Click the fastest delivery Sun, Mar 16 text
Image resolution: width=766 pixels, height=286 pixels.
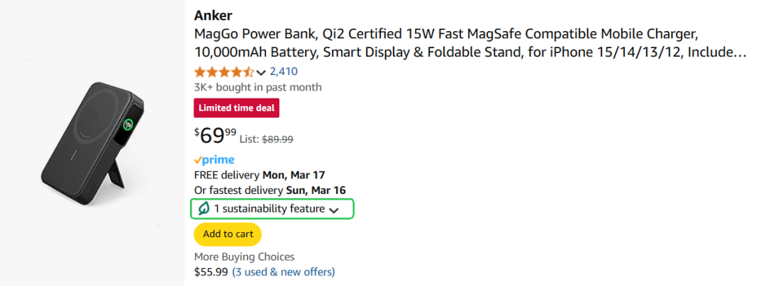coord(270,190)
